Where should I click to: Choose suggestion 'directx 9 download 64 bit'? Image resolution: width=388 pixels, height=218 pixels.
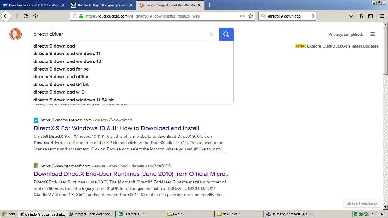coord(132,84)
